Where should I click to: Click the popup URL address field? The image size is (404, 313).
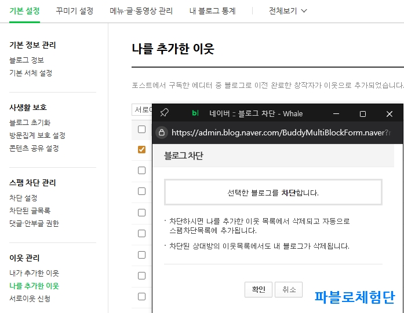pyautogui.click(x=281, y=132)
